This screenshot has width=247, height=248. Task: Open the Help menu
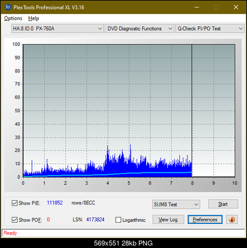coord(34,18)
